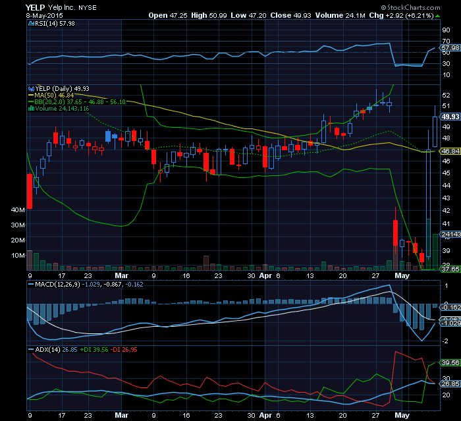The image size is (461, 421).
Task: Click the MA(50) 46.84 legend text
Action: (54, 96)
